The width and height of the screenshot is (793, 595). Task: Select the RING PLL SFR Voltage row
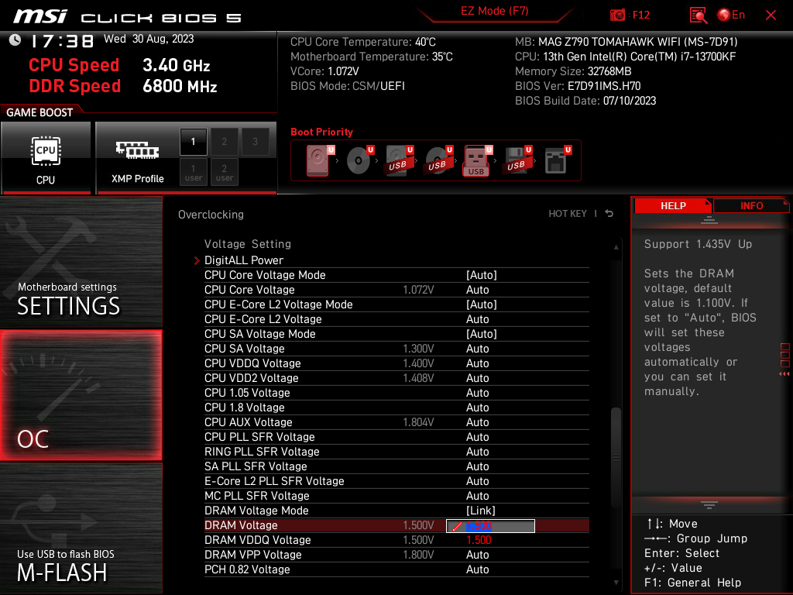[396, 451]
